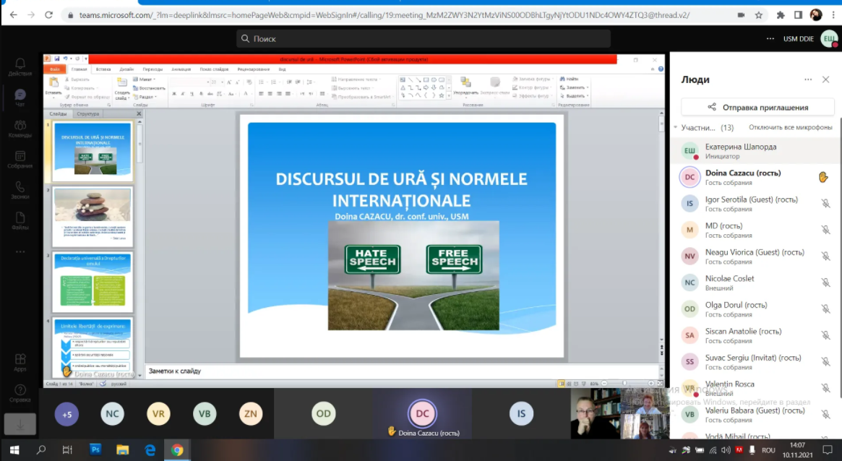Click Отключить все микрофоны link
Image resolution: width=842 pixels, height=461 pixels.
coord(790,128)
